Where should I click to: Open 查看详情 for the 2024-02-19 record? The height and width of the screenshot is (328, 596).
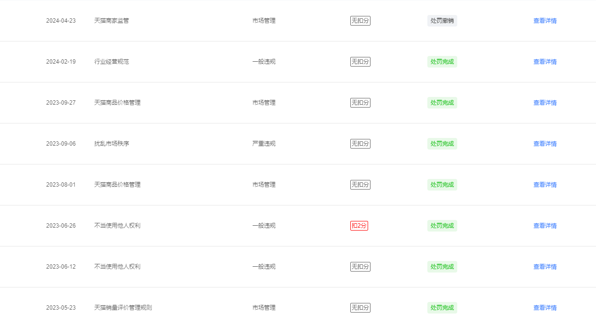[545, 62]
